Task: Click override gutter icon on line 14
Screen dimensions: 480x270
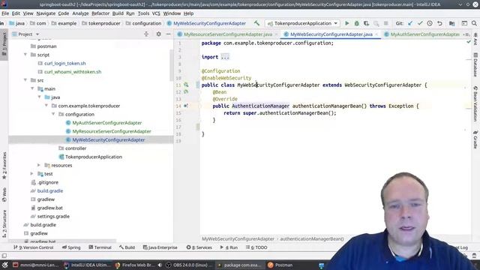Action: tap(186, 106)
